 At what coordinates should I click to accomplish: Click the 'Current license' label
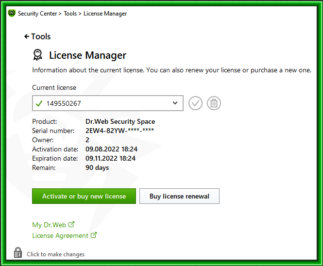pos(54,87)
